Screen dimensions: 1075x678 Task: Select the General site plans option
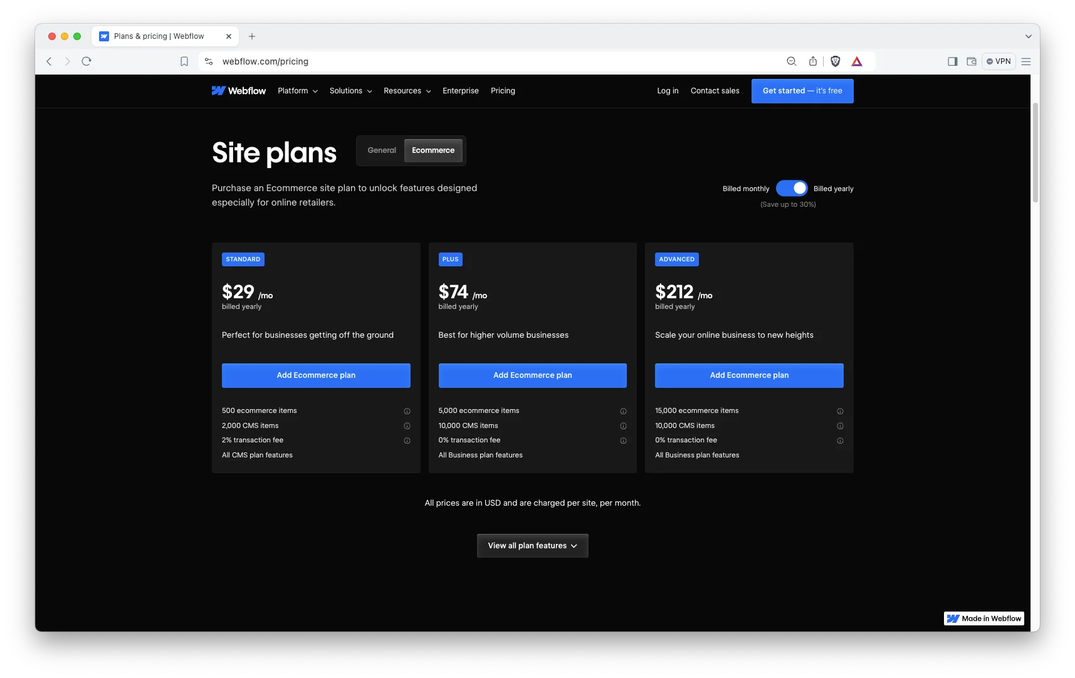(x=382, y=150)
